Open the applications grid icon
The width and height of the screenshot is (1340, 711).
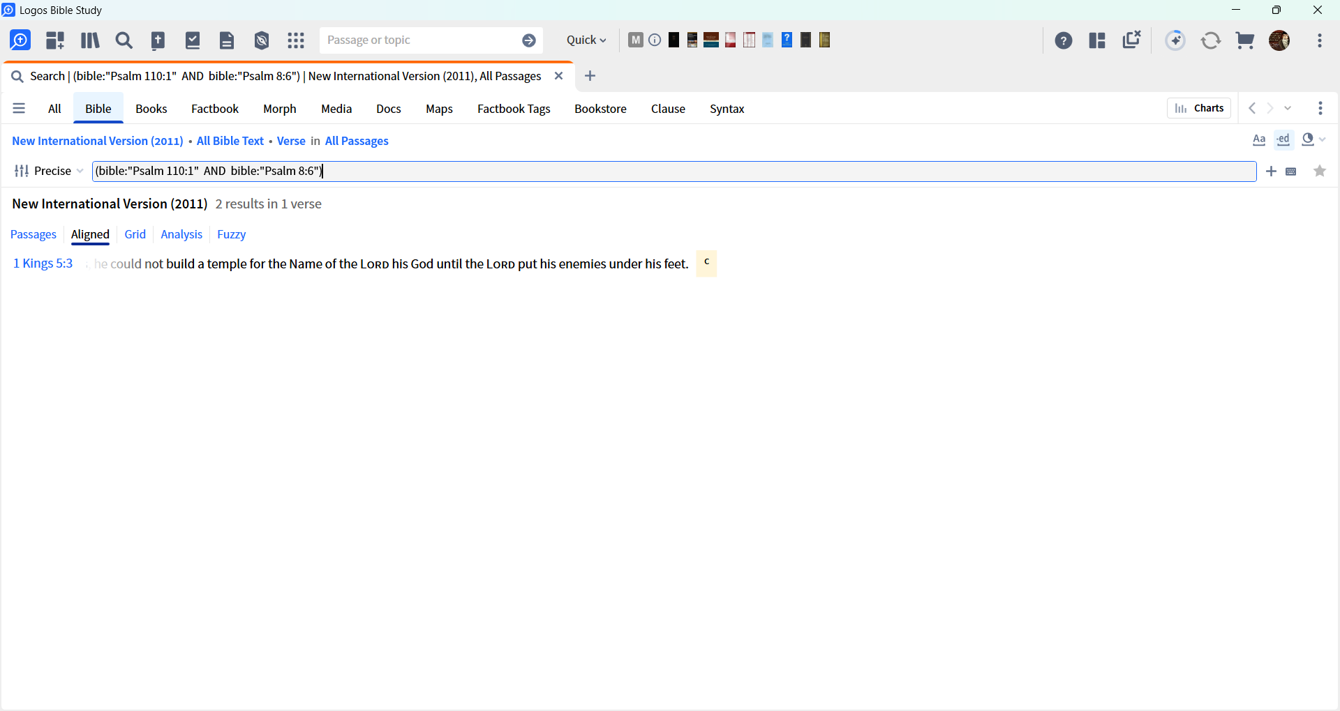296,40
